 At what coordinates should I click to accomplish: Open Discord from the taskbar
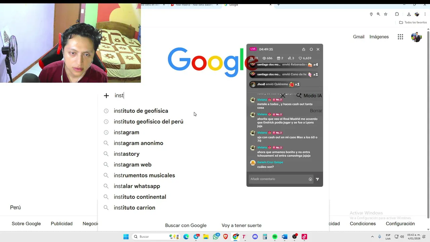click(255, 237)
